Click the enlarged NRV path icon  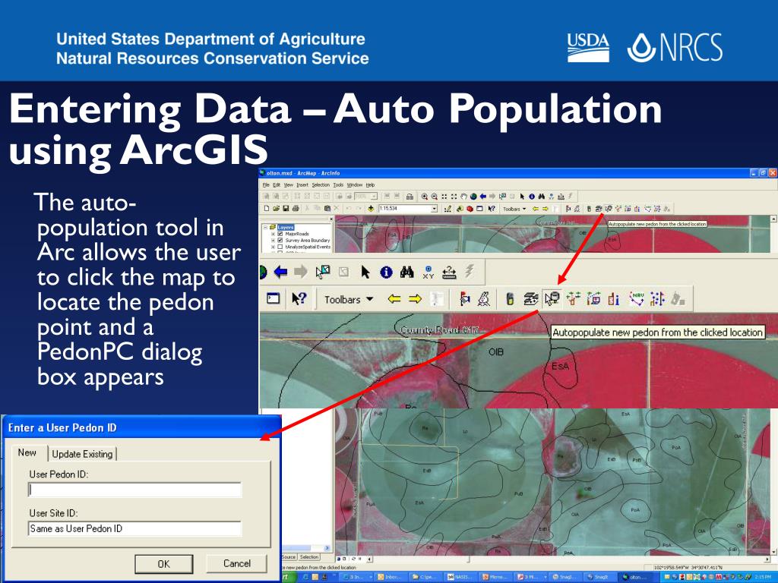click(636, 298)
